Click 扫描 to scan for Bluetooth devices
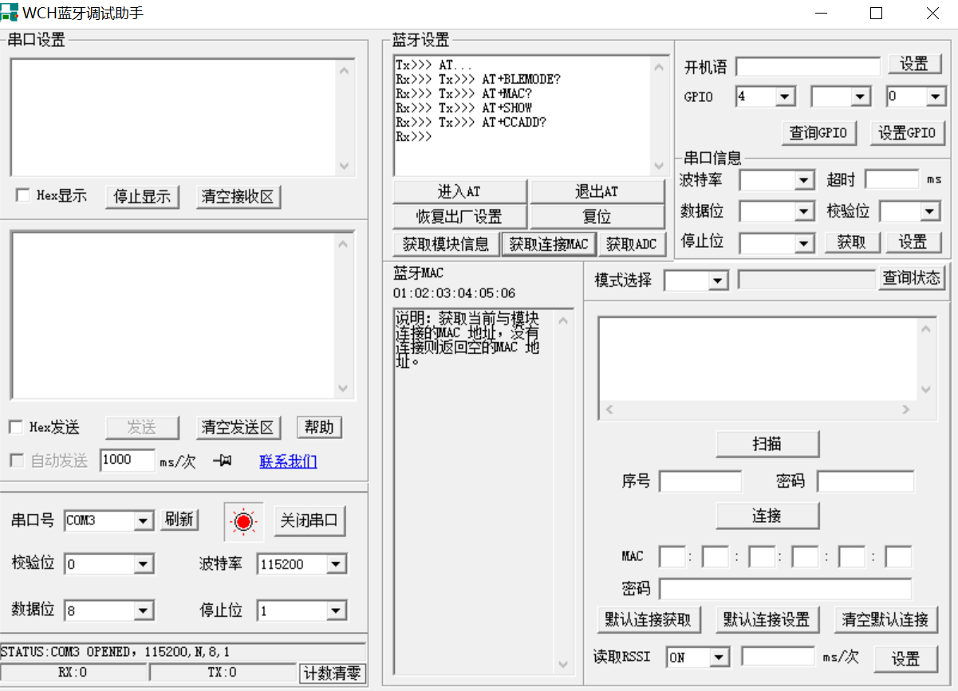Image resolution: width=958 pixels, height=691 pixels. pos(767,444)
